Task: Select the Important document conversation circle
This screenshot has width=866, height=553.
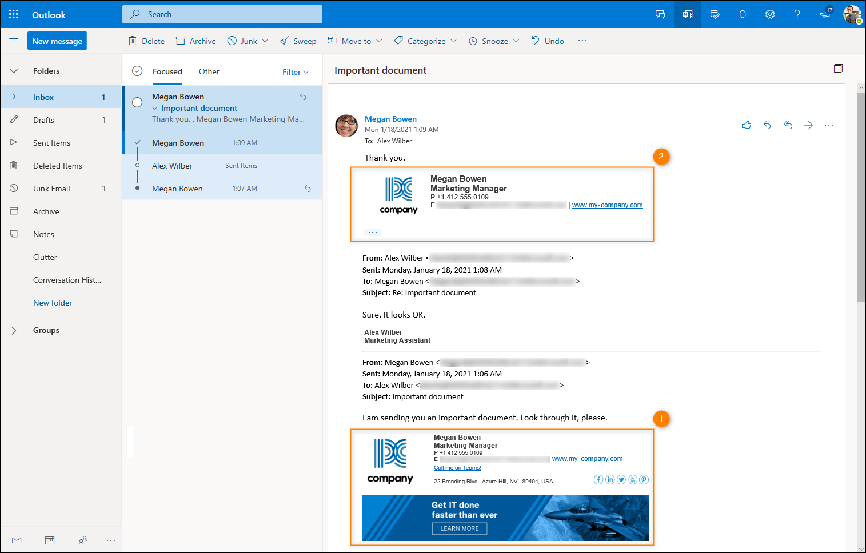Action: coord(137,102)
